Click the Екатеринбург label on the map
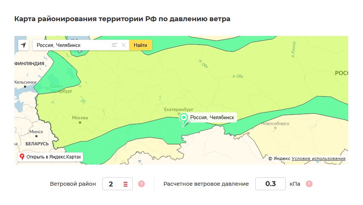Screen dimensions: 363x205 tap(179, 110)
